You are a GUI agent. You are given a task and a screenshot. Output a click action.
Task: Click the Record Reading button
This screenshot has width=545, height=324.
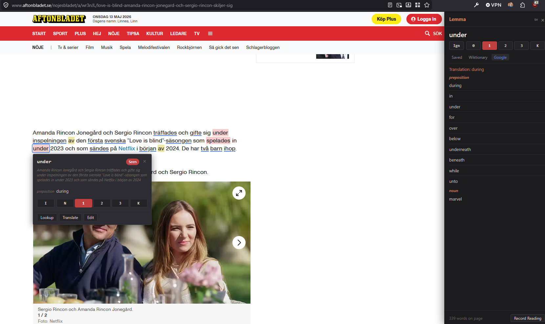click(528, 318)
